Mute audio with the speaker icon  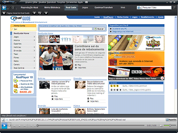(x=161, y=126)
